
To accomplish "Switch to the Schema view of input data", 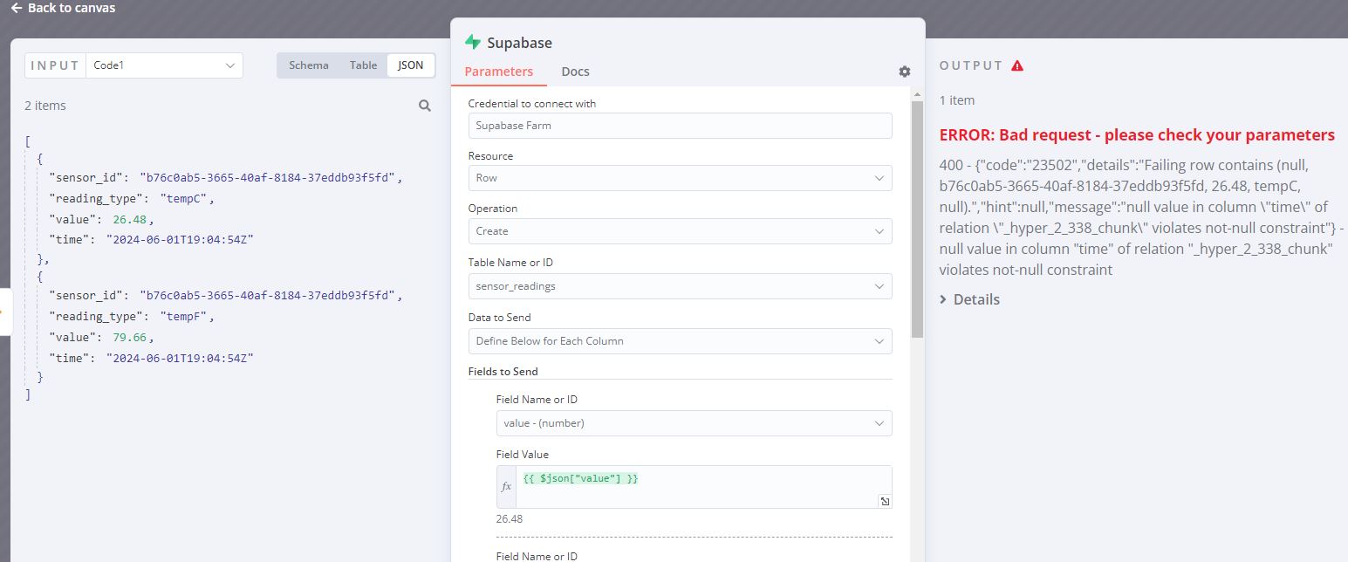I will [307, 65].
